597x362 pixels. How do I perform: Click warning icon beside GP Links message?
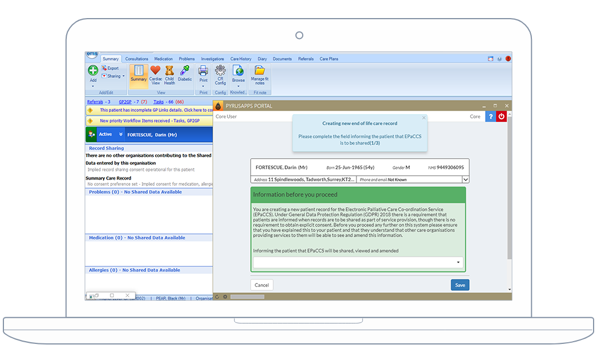90,110
